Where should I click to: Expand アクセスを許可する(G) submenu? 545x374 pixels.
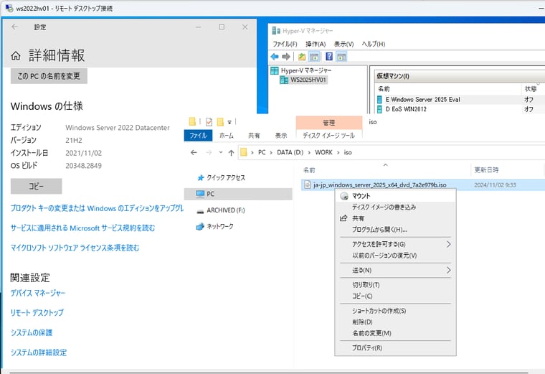[x=396, y=244]
